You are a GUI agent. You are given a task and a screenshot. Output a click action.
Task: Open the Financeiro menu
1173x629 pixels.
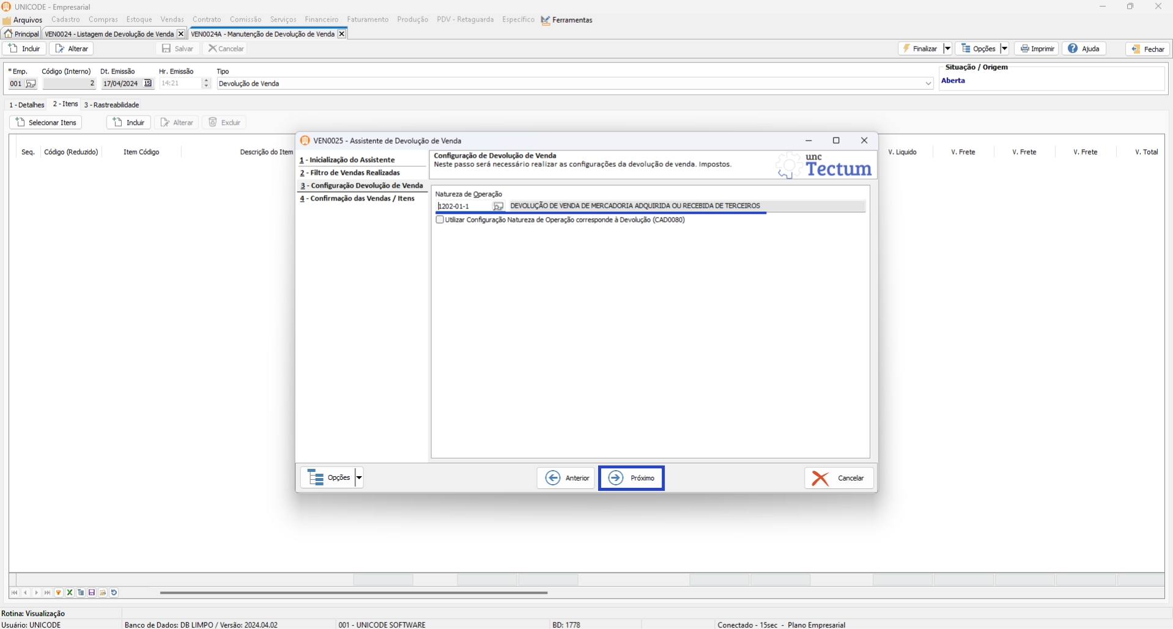tap(321, 20)
